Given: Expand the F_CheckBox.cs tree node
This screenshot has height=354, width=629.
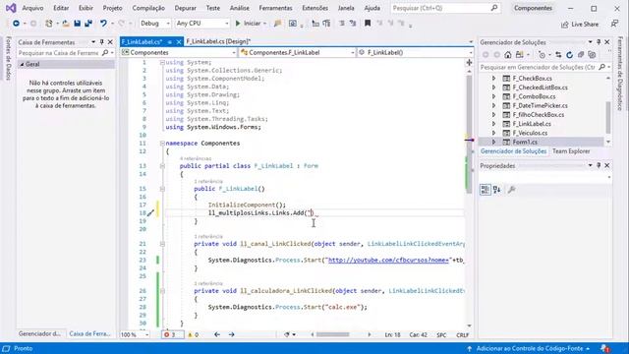Looking at the screenshot, I should pos(493,79).
